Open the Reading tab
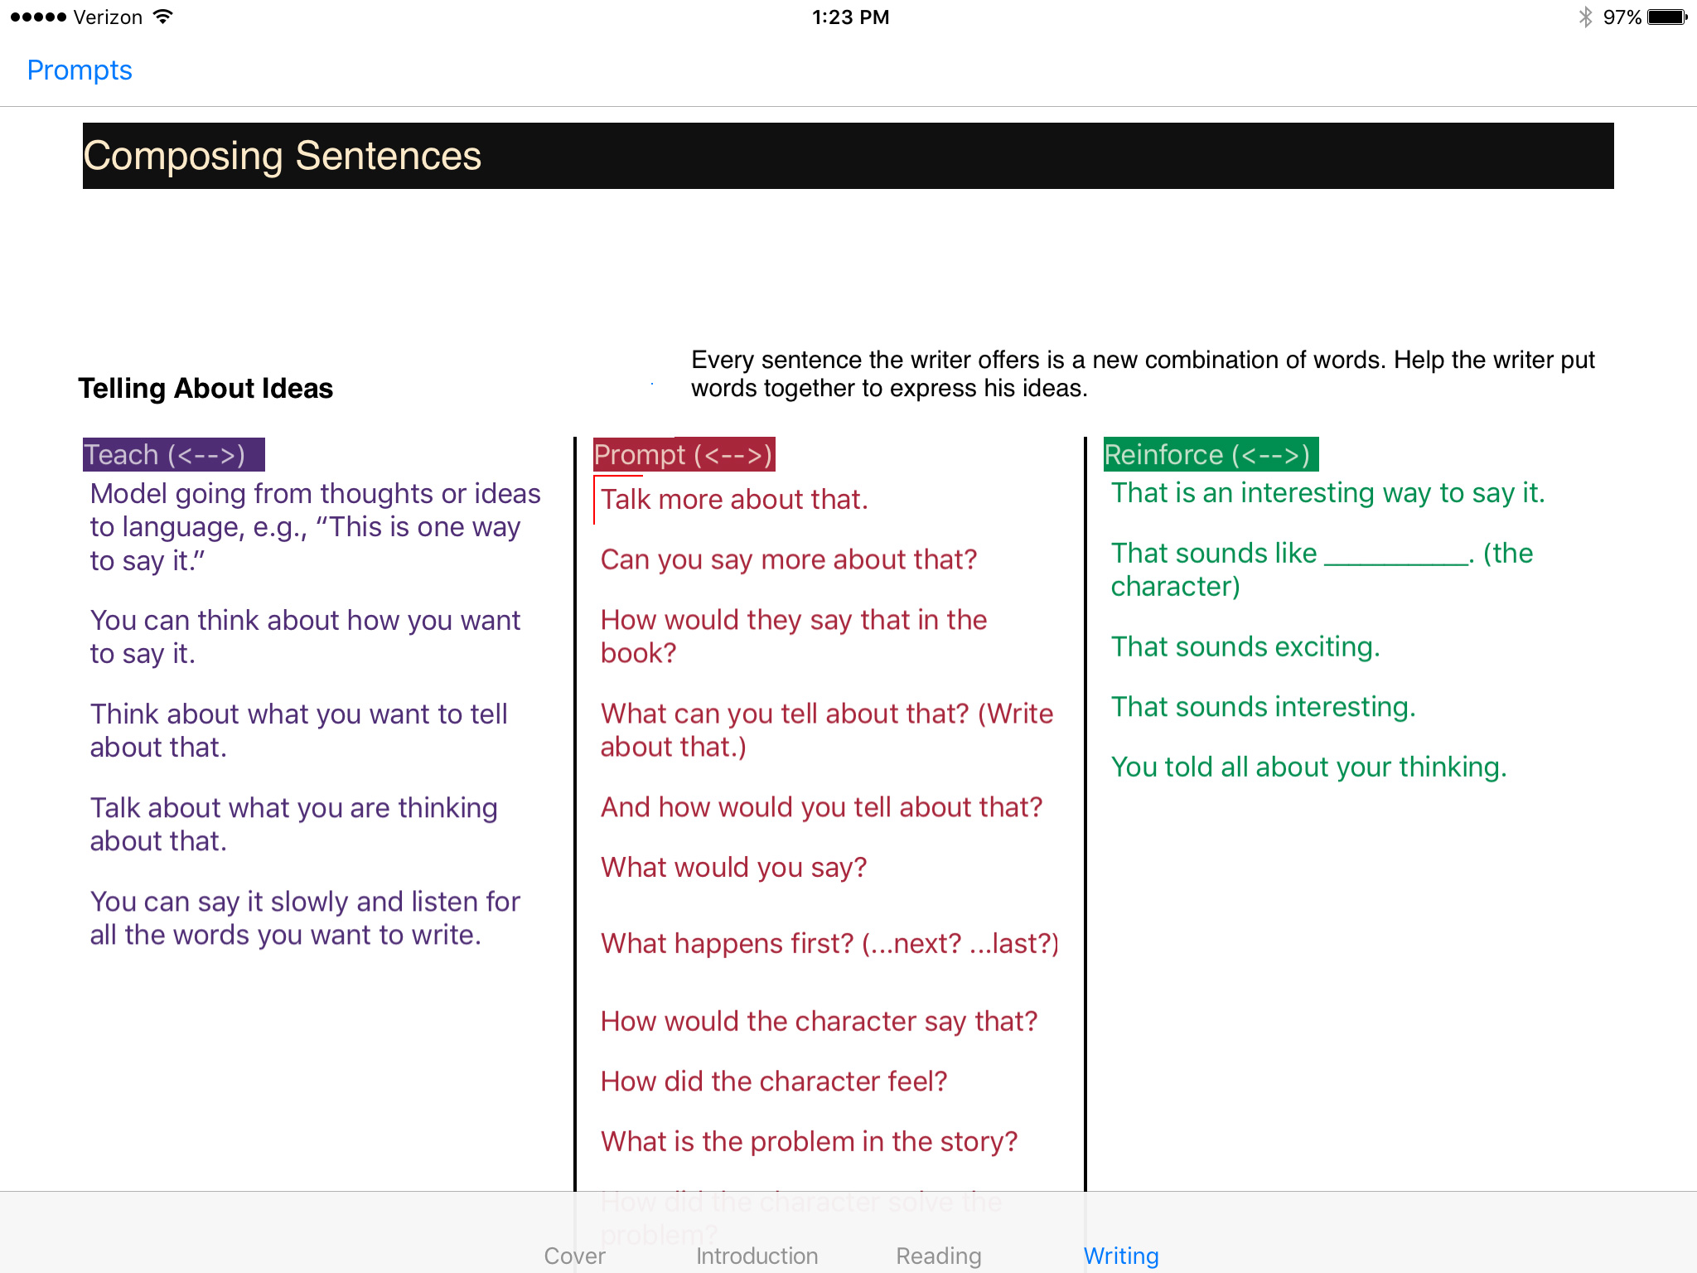 pyautogui.click(x=938, y=1256)
